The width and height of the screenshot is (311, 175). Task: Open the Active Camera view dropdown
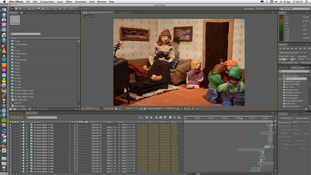click(155, 109)
